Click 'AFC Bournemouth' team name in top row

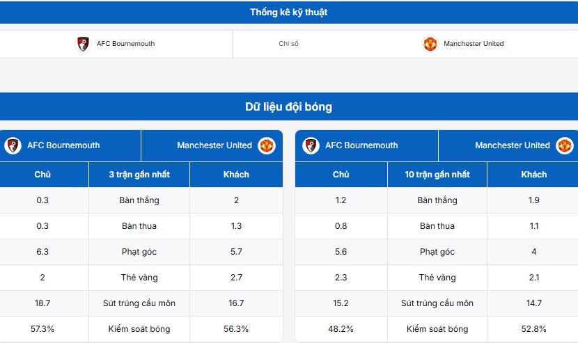tap(125, 44)
